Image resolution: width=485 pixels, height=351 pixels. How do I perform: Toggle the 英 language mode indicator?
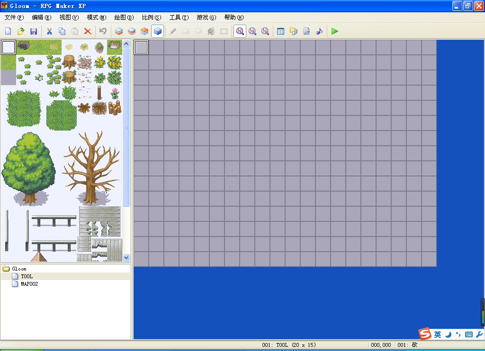[438, 334]
